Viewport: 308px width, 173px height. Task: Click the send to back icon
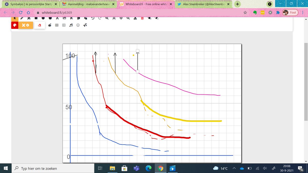(157, 18)
